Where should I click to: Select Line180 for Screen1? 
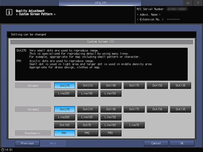point(88,94)
